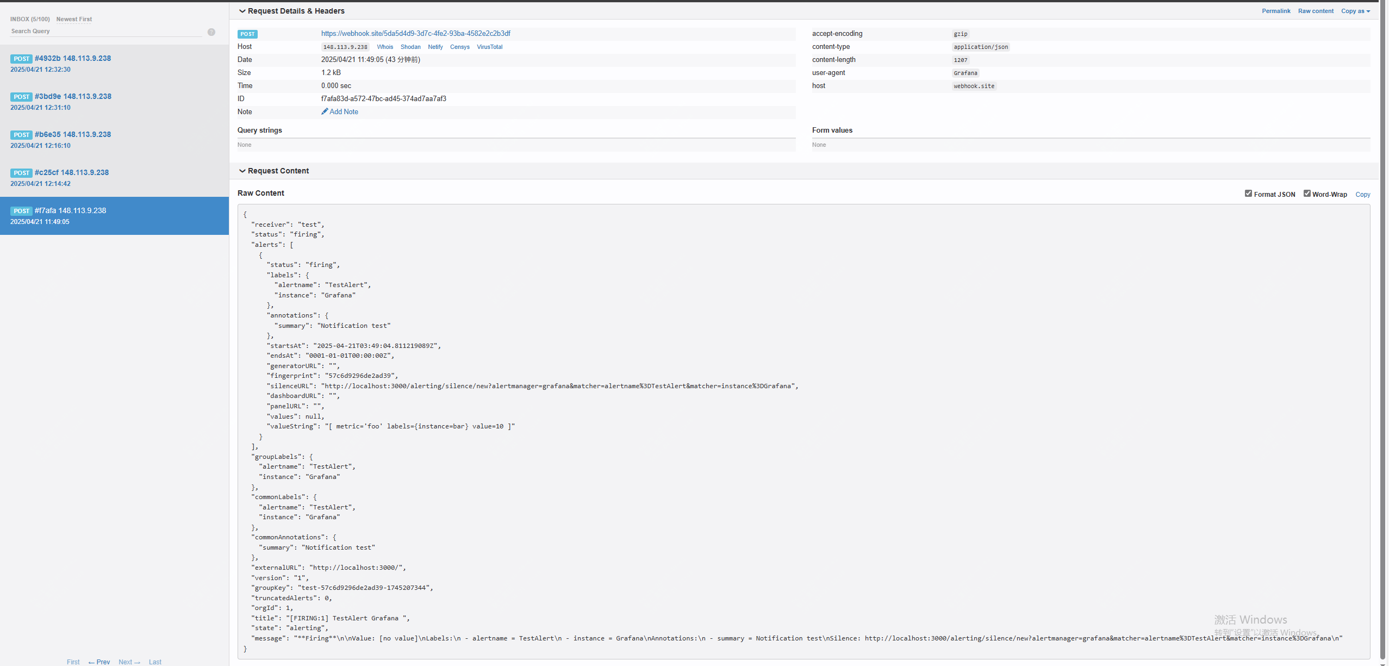Click the POST badge of request #c25cf
This screenshot has width=1389, height=666.
(21, 173)
